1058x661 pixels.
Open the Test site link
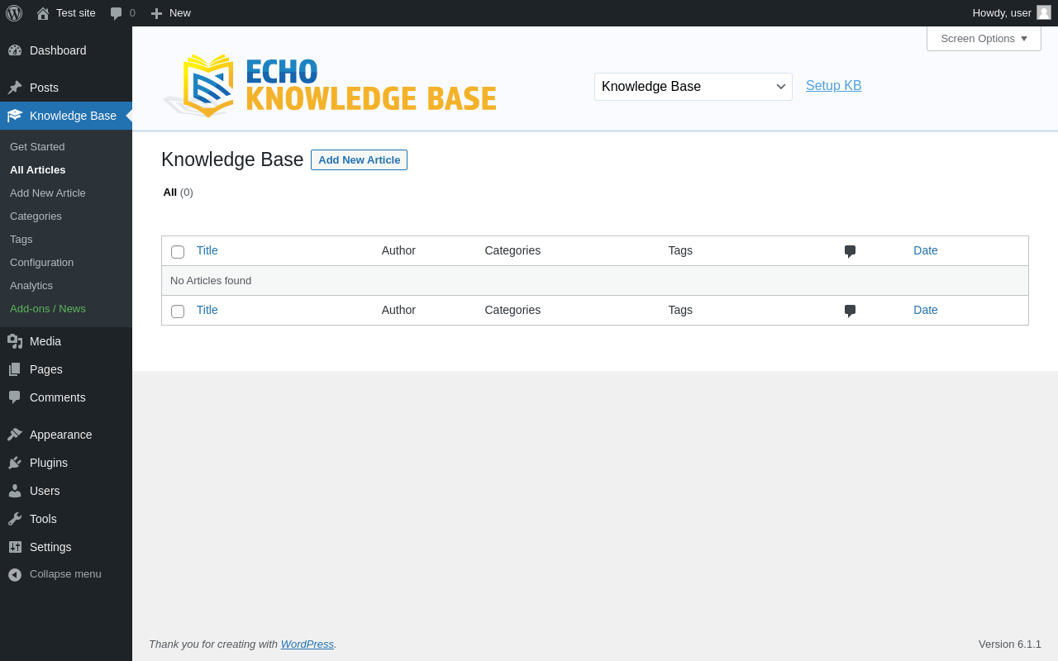76,13
